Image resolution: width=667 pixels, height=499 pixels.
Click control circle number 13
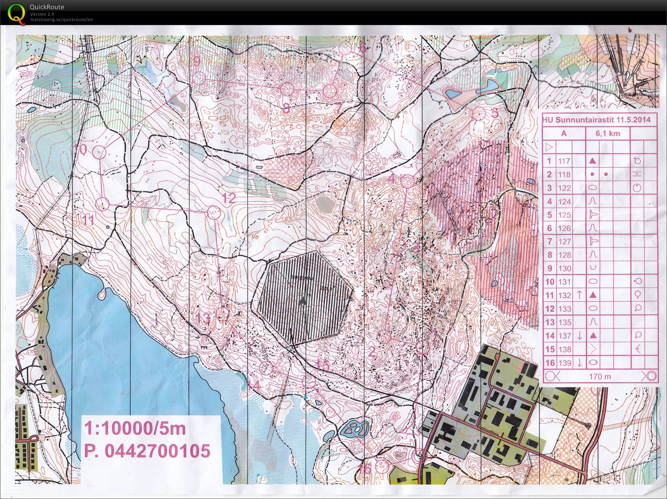(x=223, y=314)
